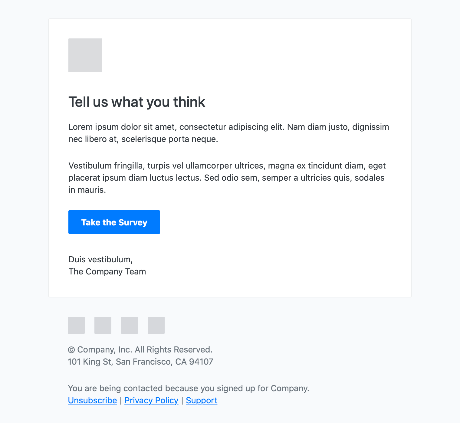Click the 101 King St address line
The image size is (460, 423).
point(140,362)
